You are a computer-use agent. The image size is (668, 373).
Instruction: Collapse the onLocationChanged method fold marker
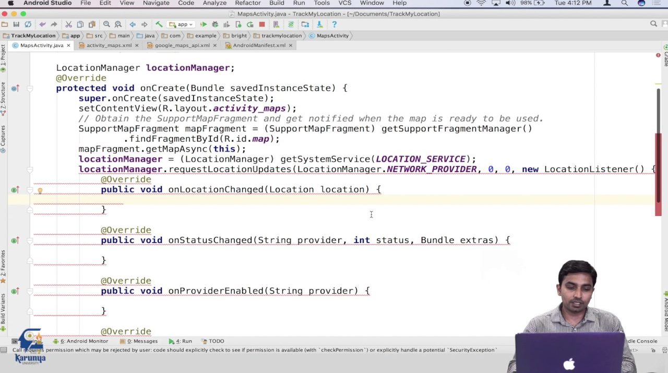[x=30, y=190]
